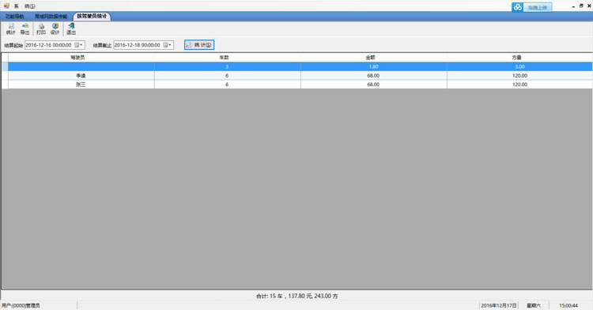Screen dimensions: 593x310
Task: Click the 统计 statistics toolbar icon
Action: pyautogui.click(x=11, y=28)
